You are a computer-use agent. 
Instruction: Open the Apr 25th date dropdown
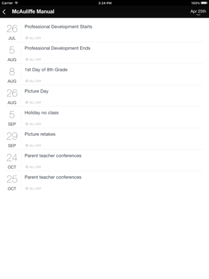click(198, 12)
